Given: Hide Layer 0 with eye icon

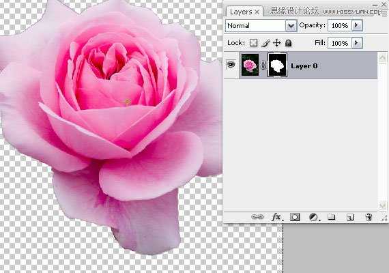Looking at the screenshot, I should (231, 65).
